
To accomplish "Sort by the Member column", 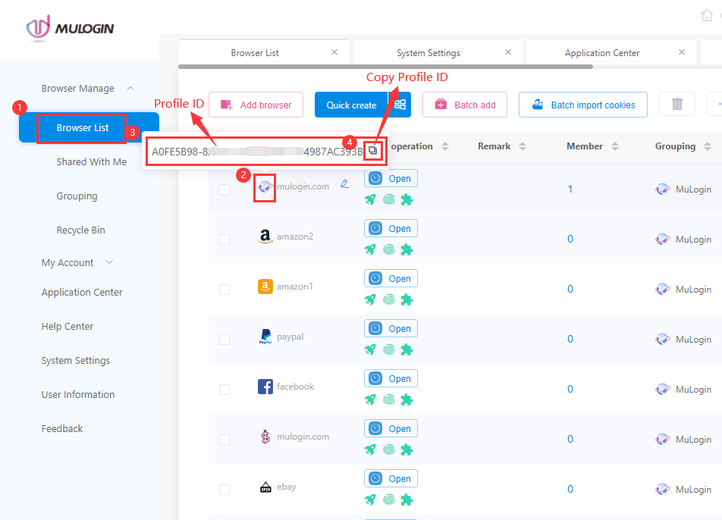I will click(615, 146).
